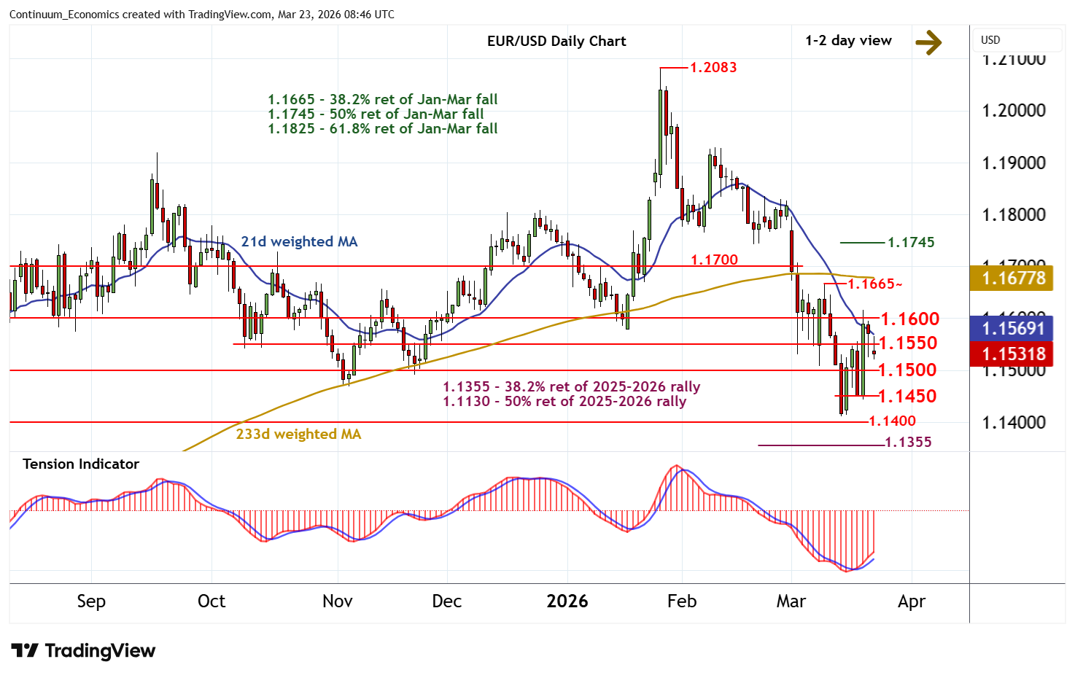Click the sideways arrow next to 1-2 day view

(928, 42)
